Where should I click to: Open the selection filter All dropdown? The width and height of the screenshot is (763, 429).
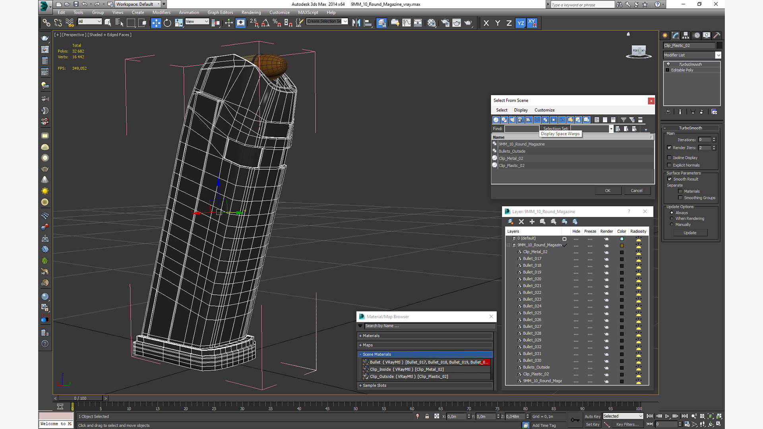point(90,21)
